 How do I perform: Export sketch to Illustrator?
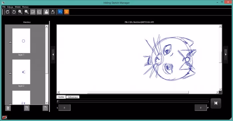pos(67,12)
